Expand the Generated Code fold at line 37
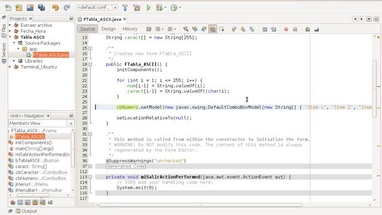The height and width of the screenshot is (215, 382). coord(90,166)
